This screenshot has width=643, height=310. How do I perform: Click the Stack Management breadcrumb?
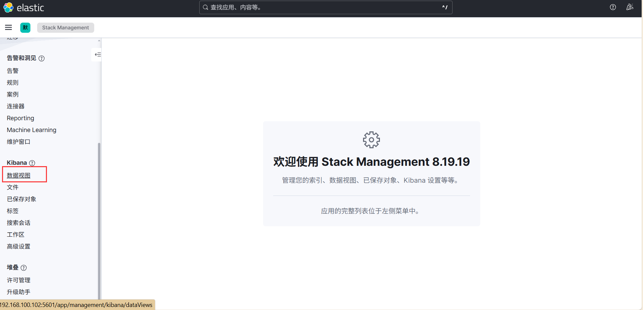66,28
